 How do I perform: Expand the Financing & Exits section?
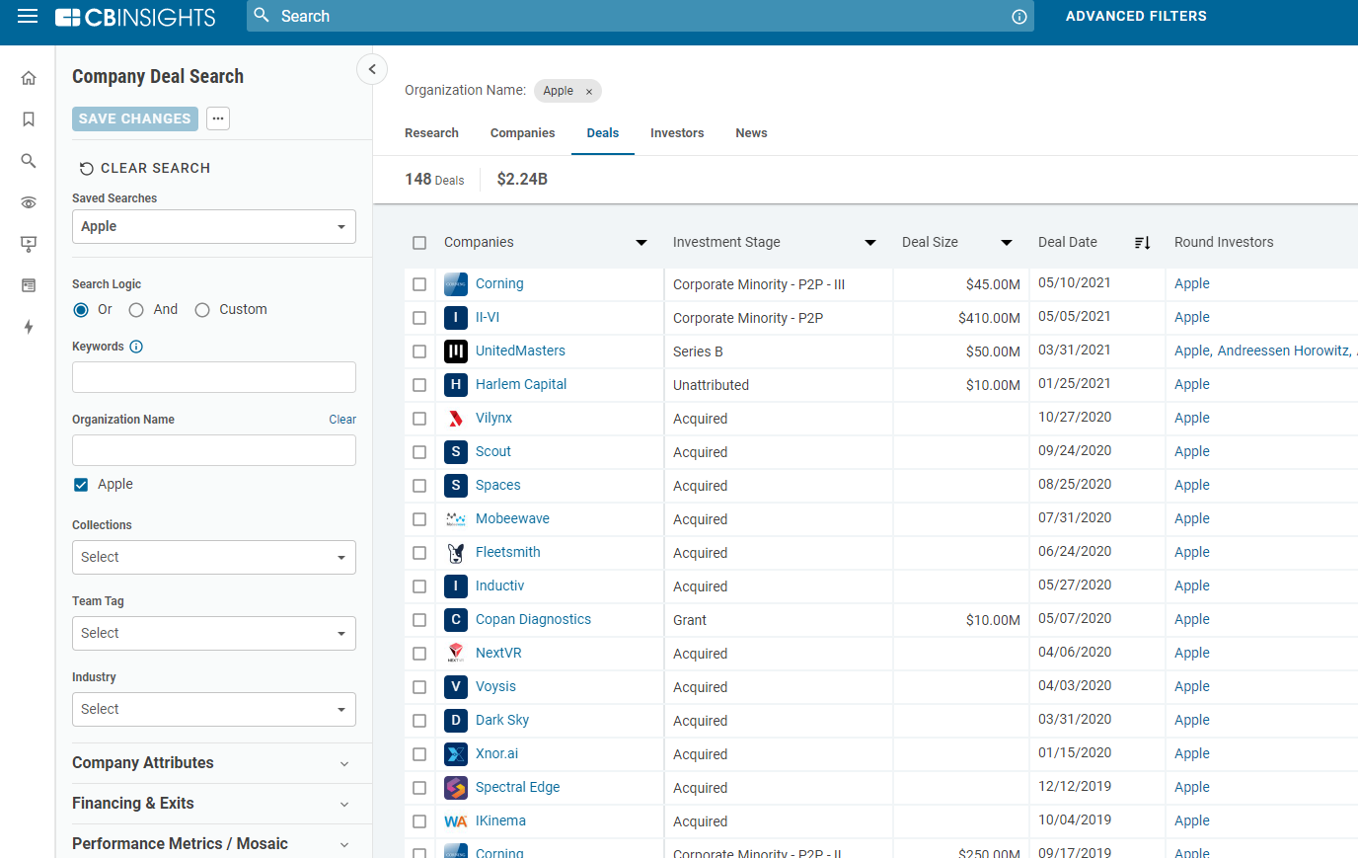[x=212, y=804]
